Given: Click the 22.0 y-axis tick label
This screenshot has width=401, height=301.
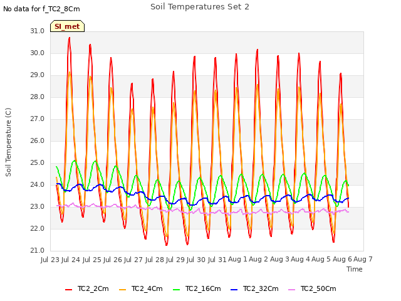Looking at the screenshot, I should coord(38,228).
